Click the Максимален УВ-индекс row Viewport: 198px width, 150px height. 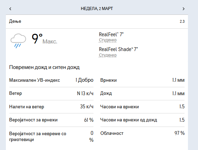point(51,80)
